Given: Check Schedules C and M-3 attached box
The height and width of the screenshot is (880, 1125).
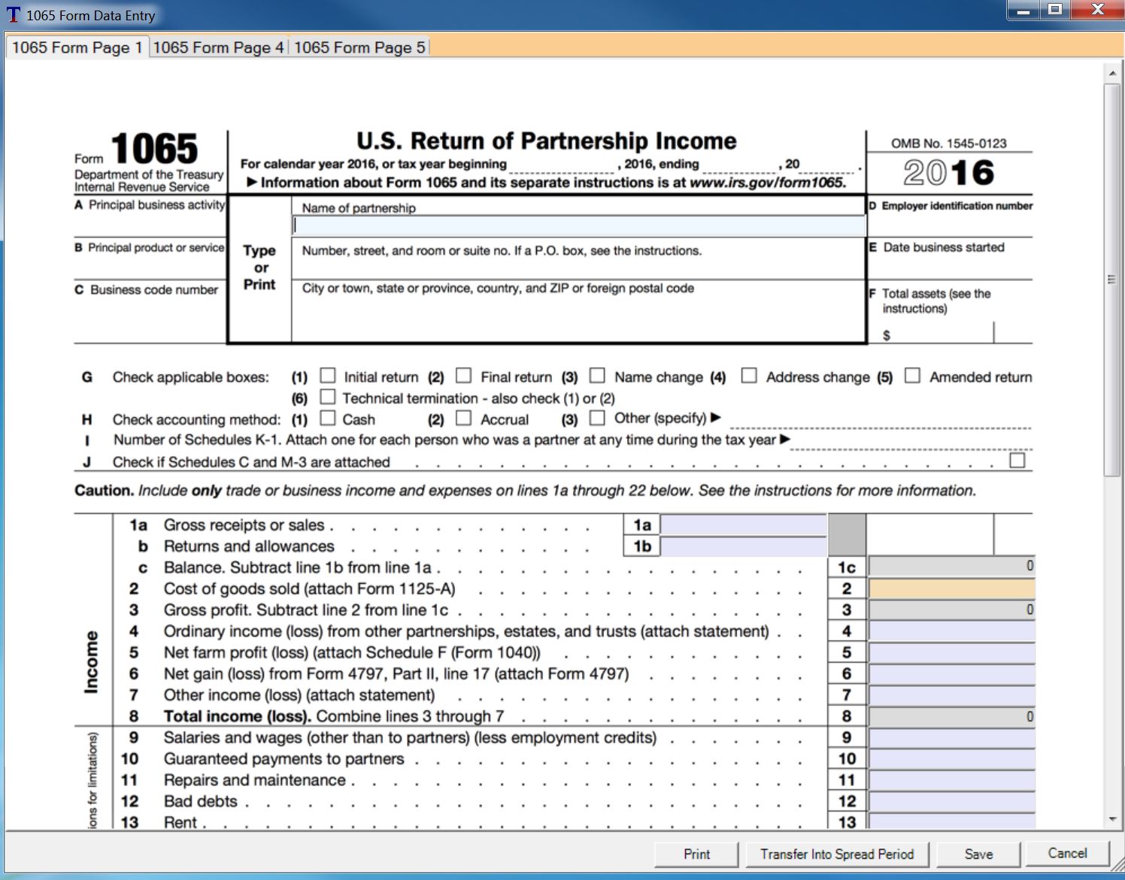Looking at the screenshot, I should click(1017, 460).
